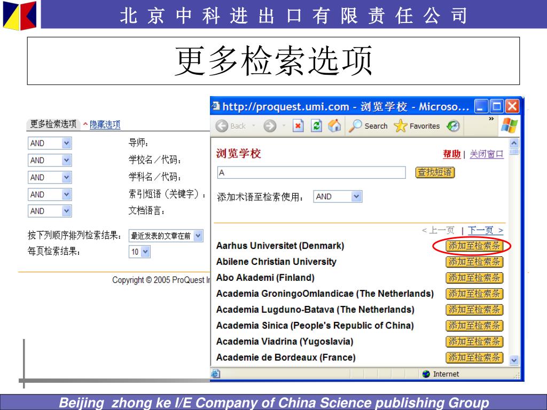Minimize the 浏览学校 browser window
Screen dimensions: 547x410
coord(481,106)
